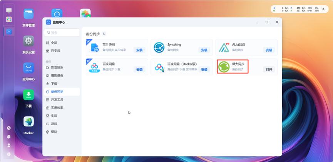This screenshot has width=333, height=162.
Task: Click the 文件快照 app icon
Action: click(x=95, y=47)
